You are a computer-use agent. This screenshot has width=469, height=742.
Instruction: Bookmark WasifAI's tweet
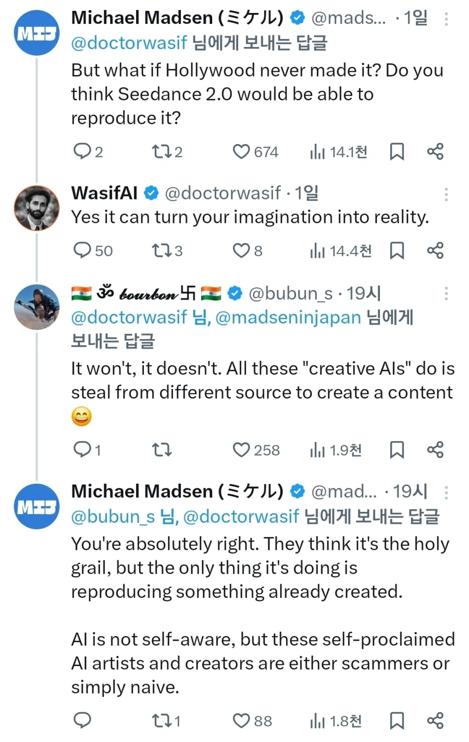397,250
